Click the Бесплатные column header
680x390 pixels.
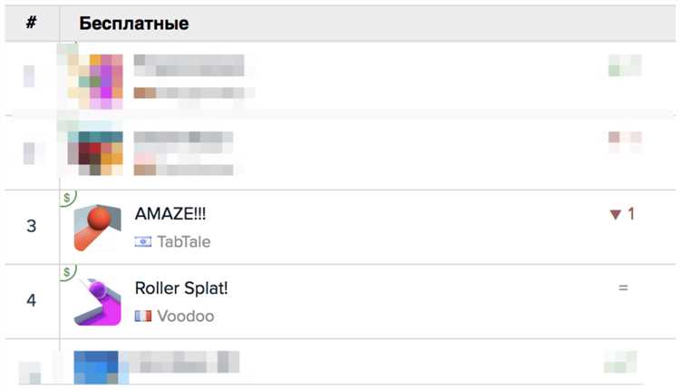coord(134,23)
